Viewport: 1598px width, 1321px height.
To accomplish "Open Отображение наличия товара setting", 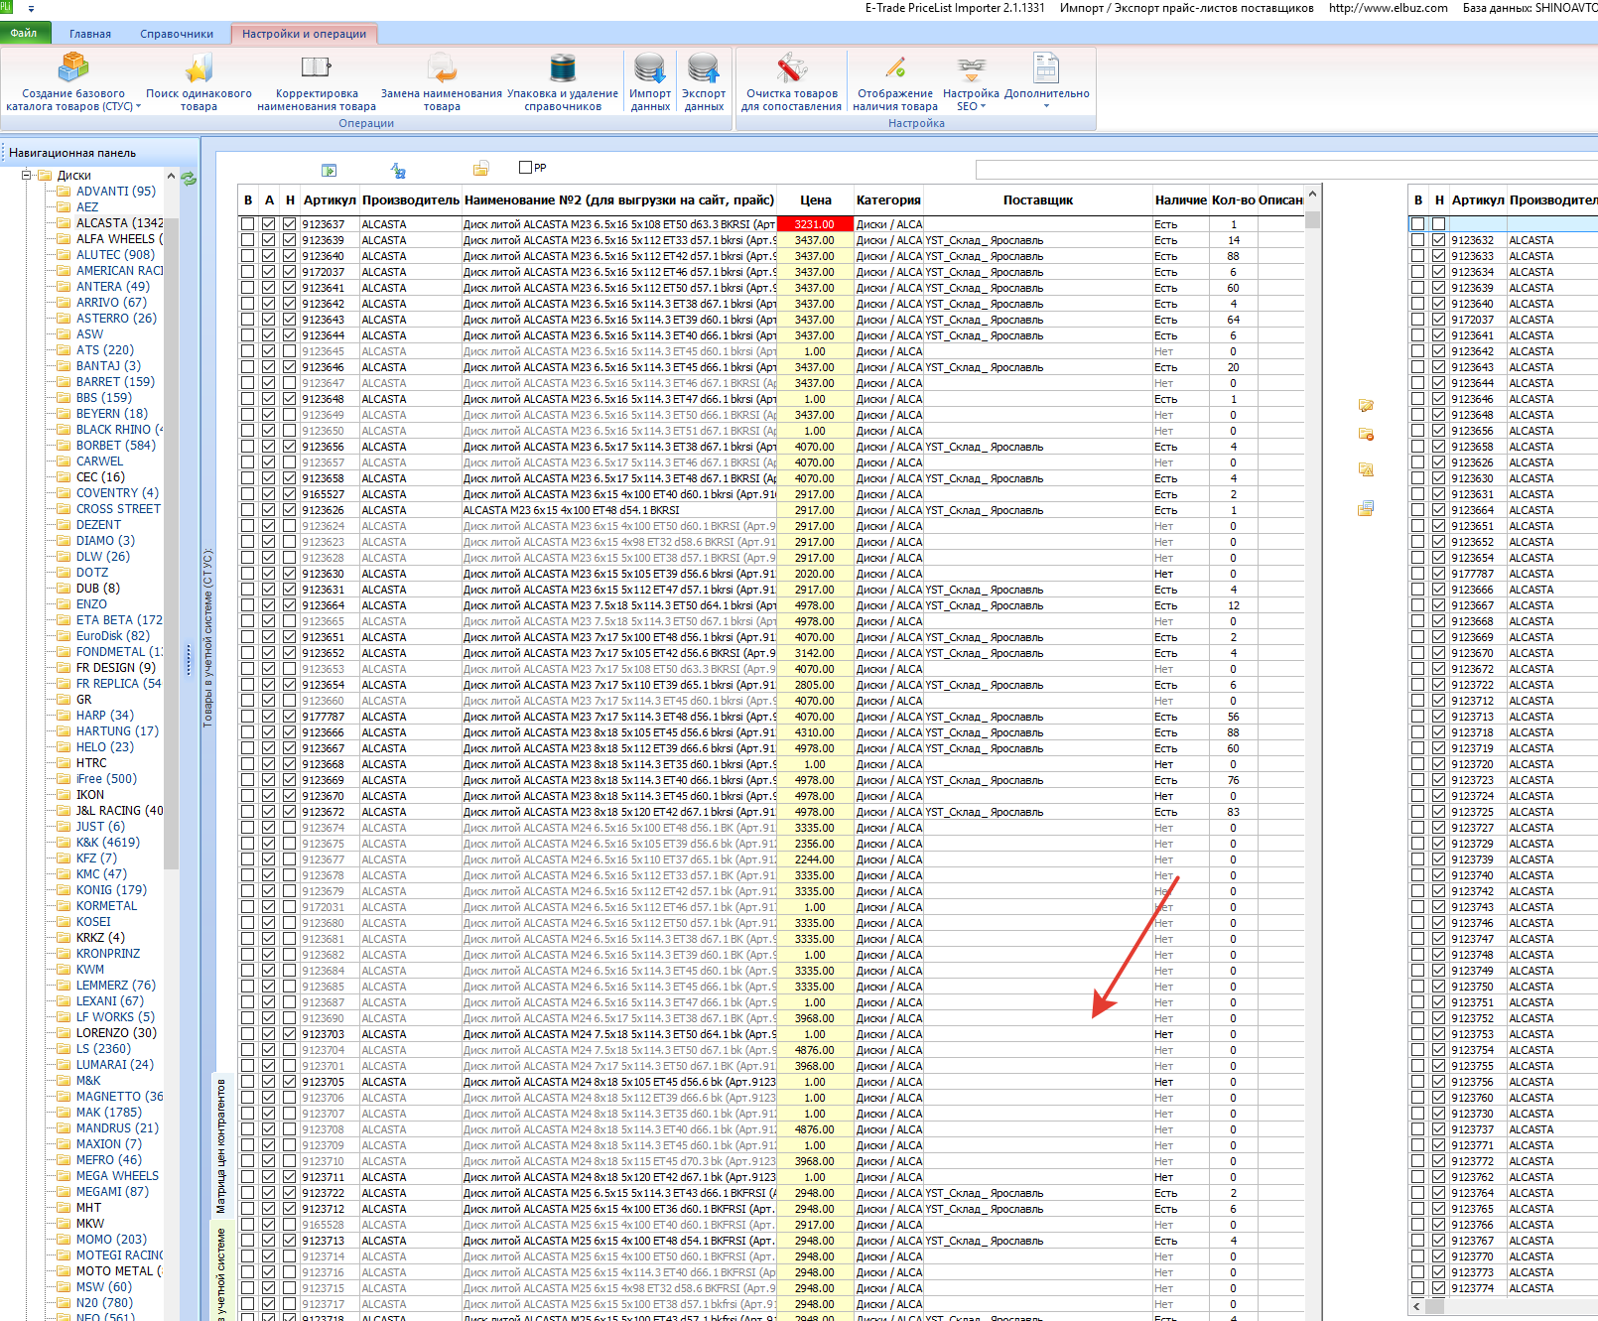I will click(895, 81).
